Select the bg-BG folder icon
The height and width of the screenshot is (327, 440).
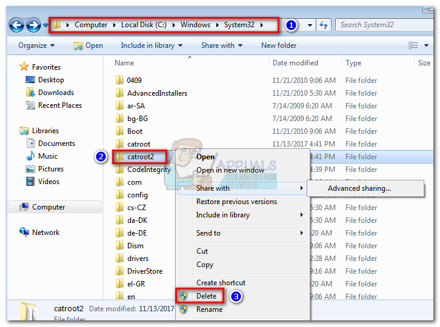(x=119, y=118)
